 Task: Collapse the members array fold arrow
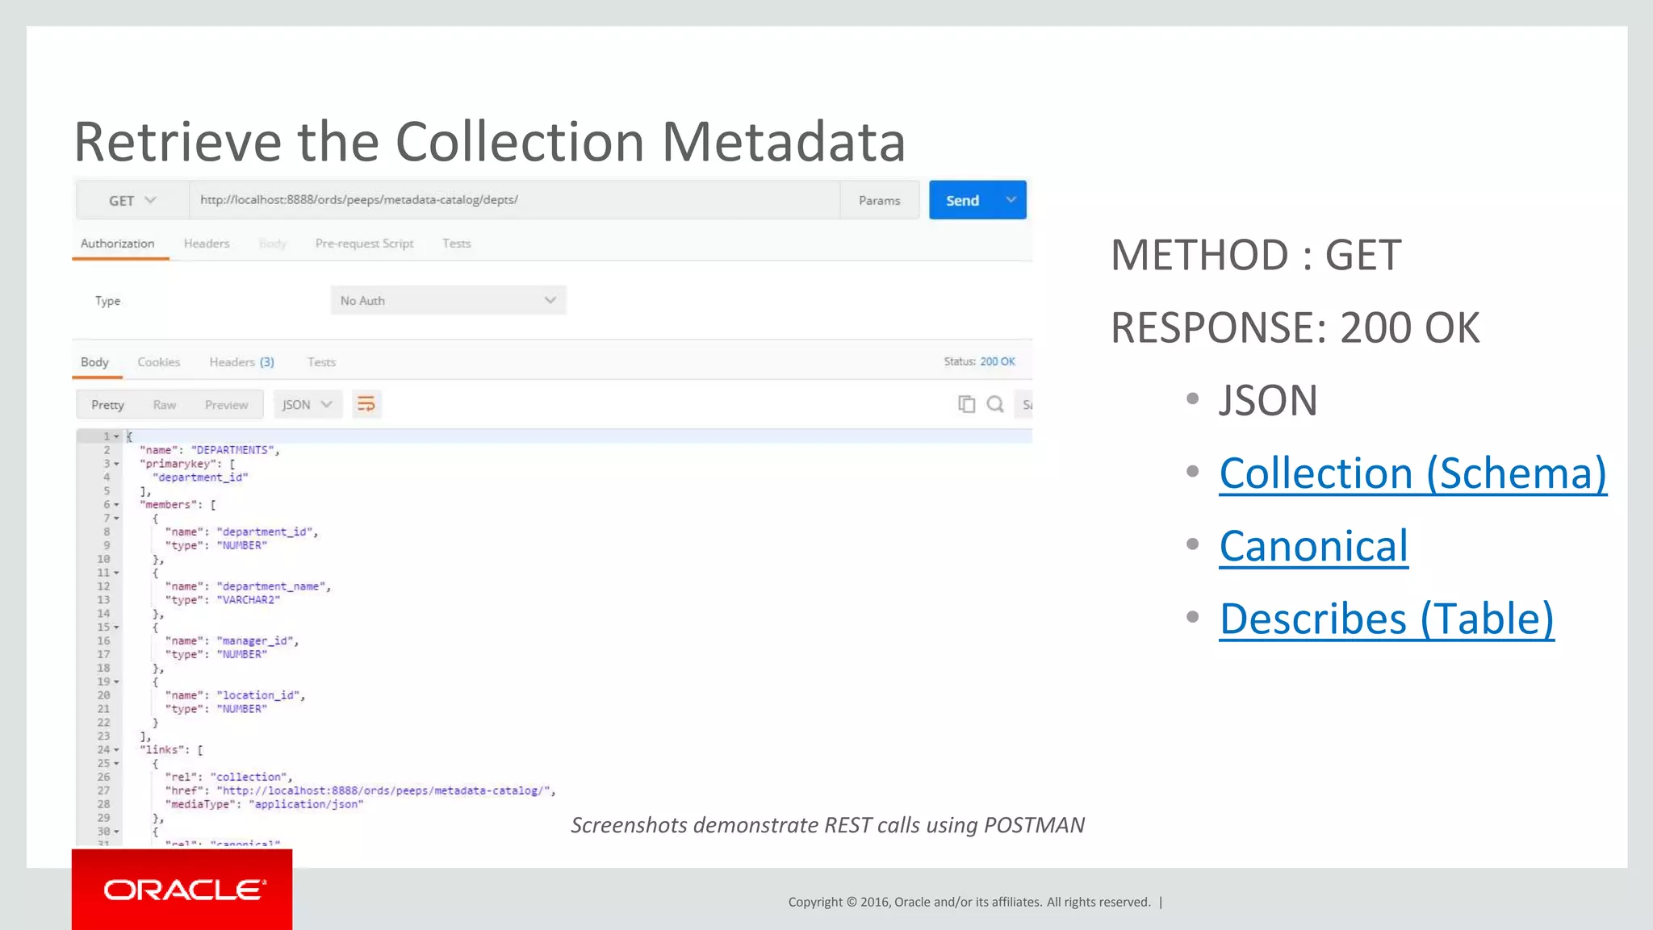117,505
